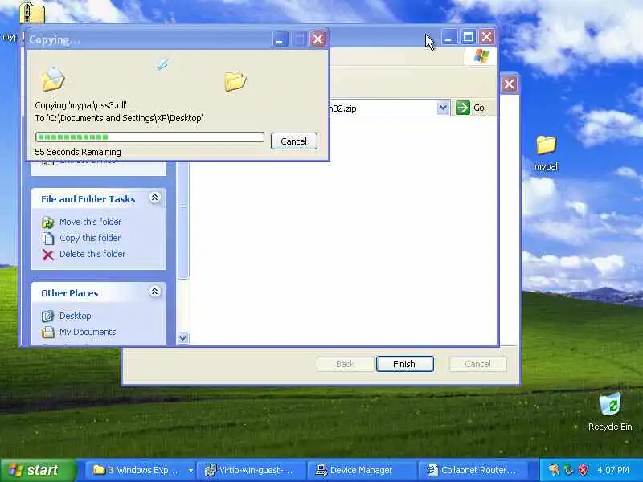643x482 pixels.
Task: Click the Safely Remove Hardware tray icon
Action: coord(569,470)
